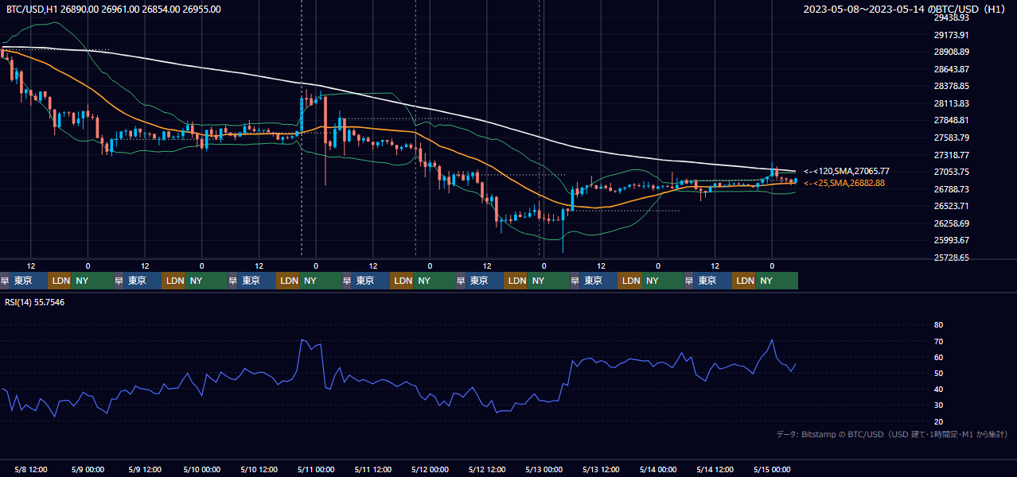Select the 5/10 12:00 time axis label

[x=259, y=469]
